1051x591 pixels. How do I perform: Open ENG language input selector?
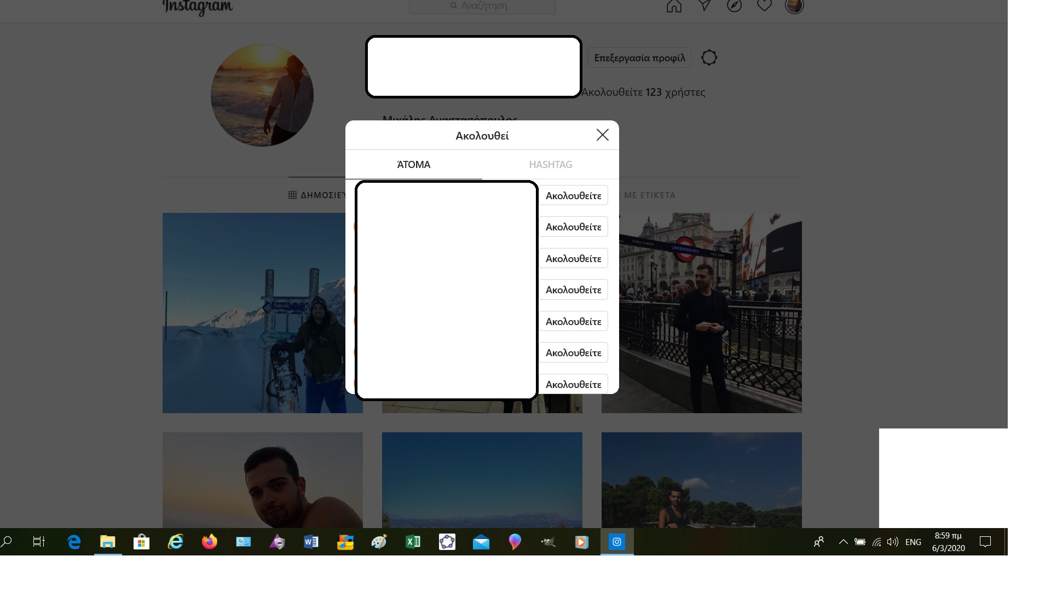coord(913,542)
